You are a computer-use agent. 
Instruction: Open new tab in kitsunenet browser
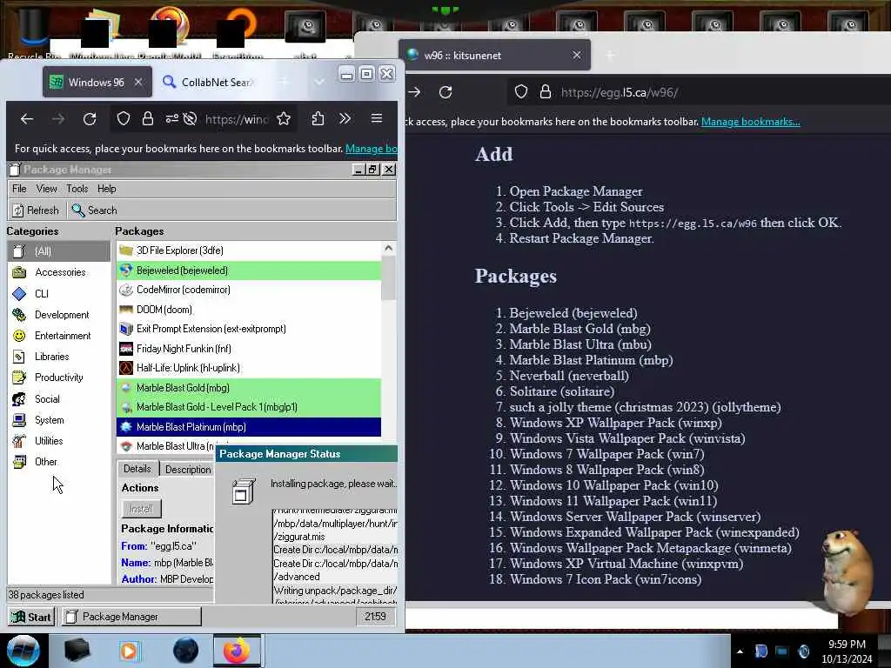tap(610, 55)
